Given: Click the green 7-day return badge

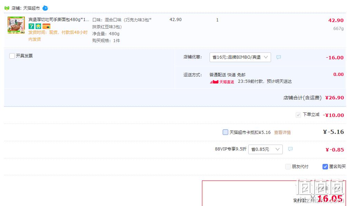Looking at the screenshot, I should tap(31, 26).
